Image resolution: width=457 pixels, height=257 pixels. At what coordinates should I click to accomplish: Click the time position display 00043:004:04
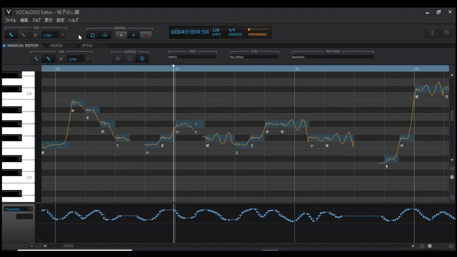(190, 32)
